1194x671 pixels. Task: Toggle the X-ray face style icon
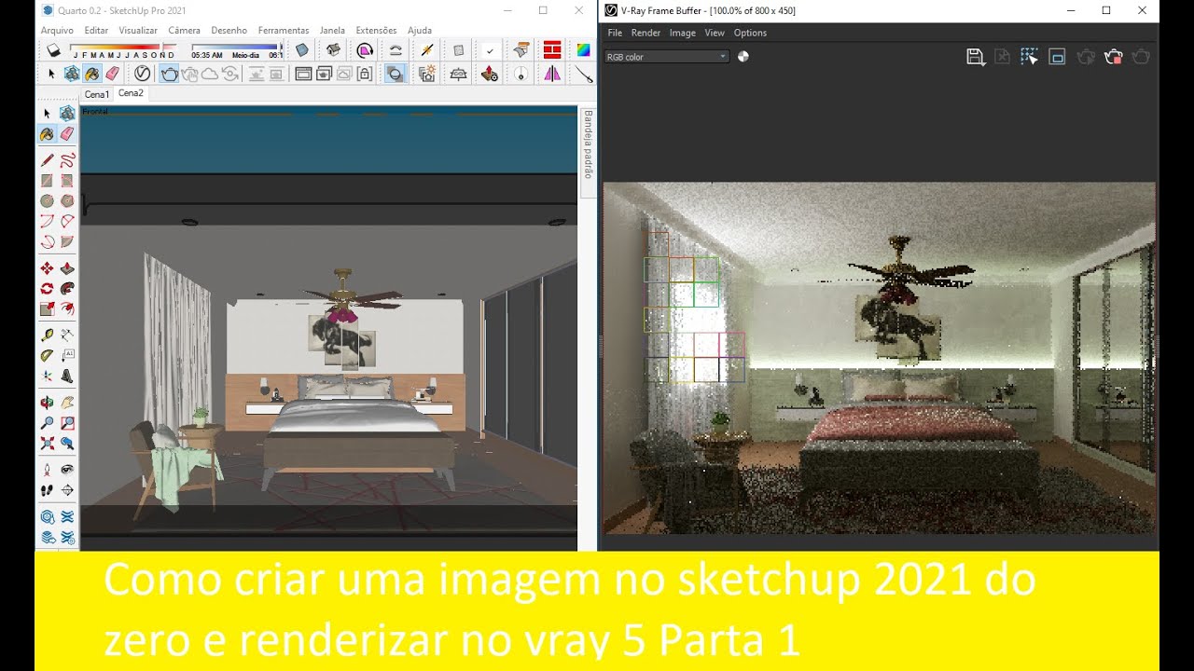click(302, 49)
